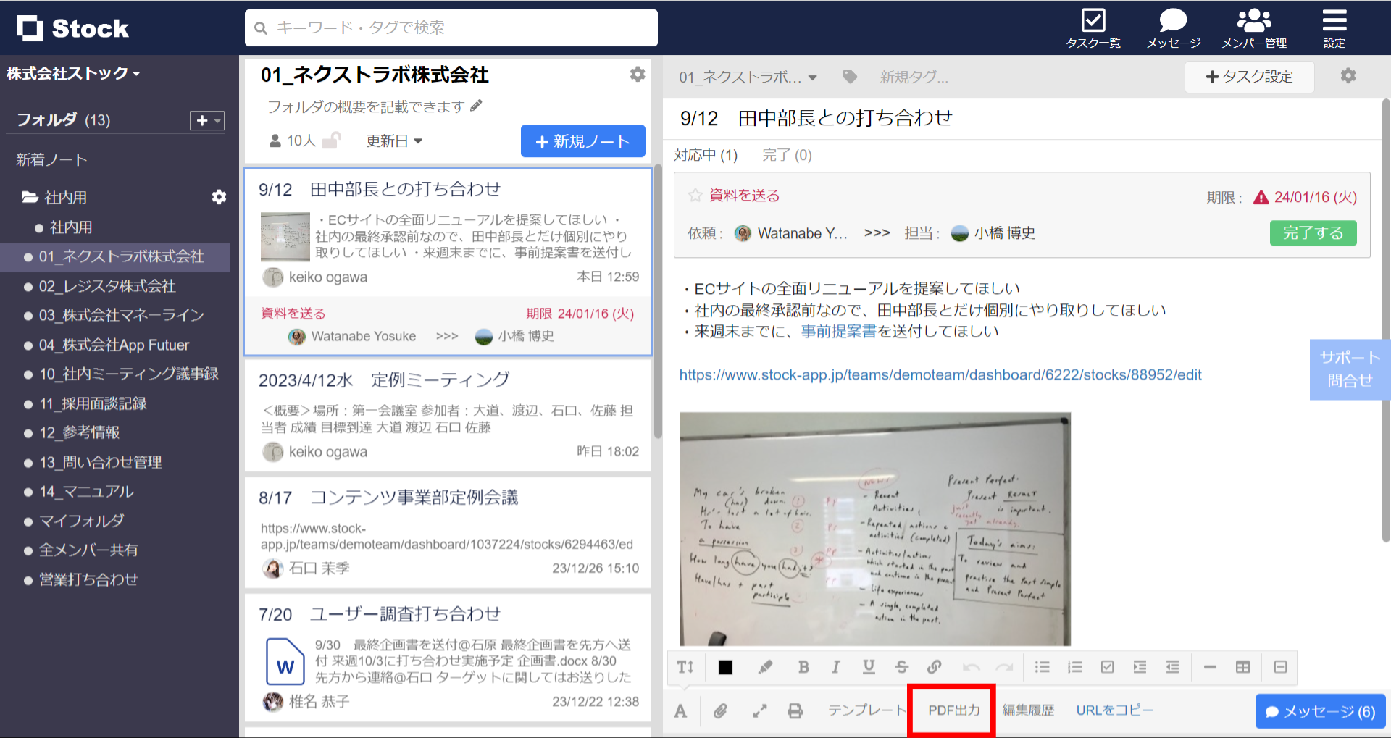
Task: Click the keyword and tag search field
Action: (451, 28)
